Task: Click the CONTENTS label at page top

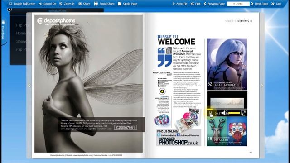Action: click(x=243, y=21)
